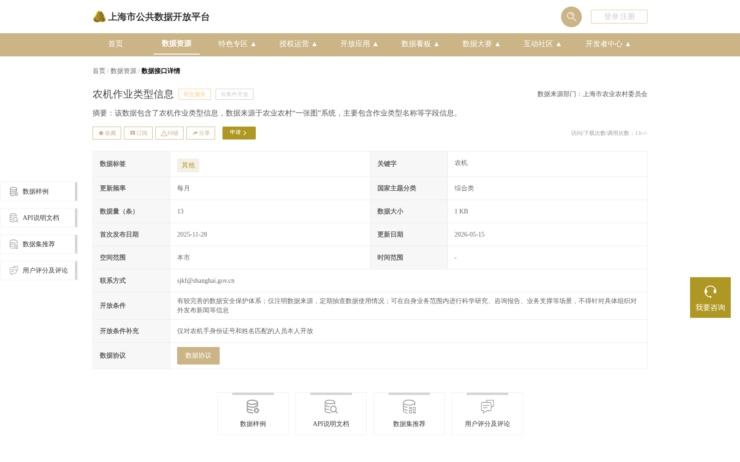The height and width of the screenshot is (462, 740).
Task: Expand the 互动社区 menu
Action: click(x=543, y=44)
